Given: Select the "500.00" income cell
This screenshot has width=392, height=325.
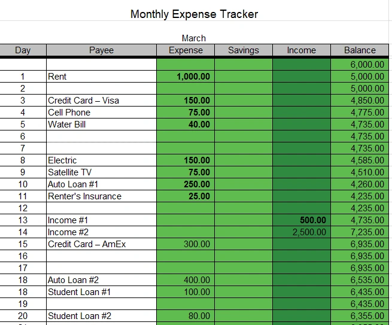Looking at the screenshot, I should pyautogui.click(x=302, y=220).
